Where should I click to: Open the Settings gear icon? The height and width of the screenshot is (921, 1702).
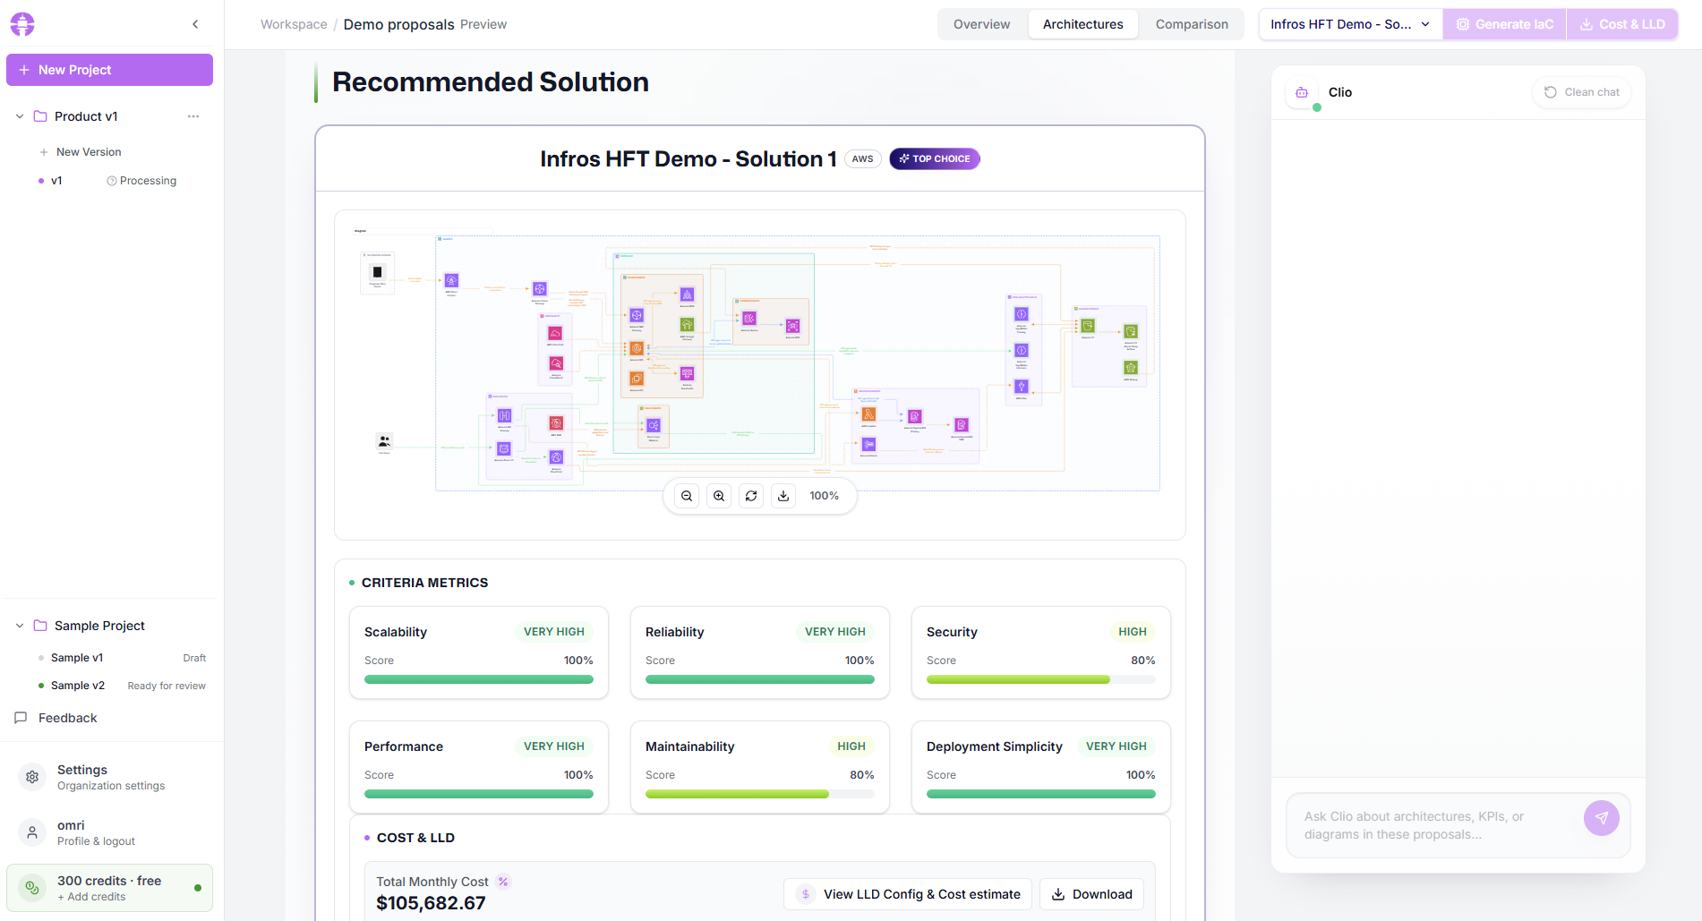tap(32, 777)
